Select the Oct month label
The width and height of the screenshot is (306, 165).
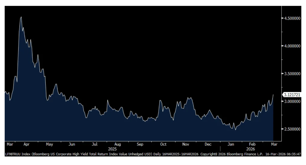click(163, 144)
